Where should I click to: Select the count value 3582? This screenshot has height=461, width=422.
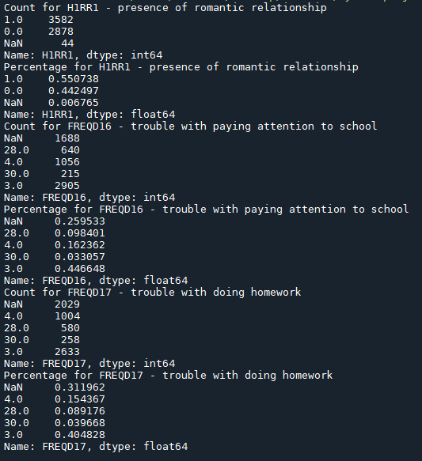[x=61, y=20]
